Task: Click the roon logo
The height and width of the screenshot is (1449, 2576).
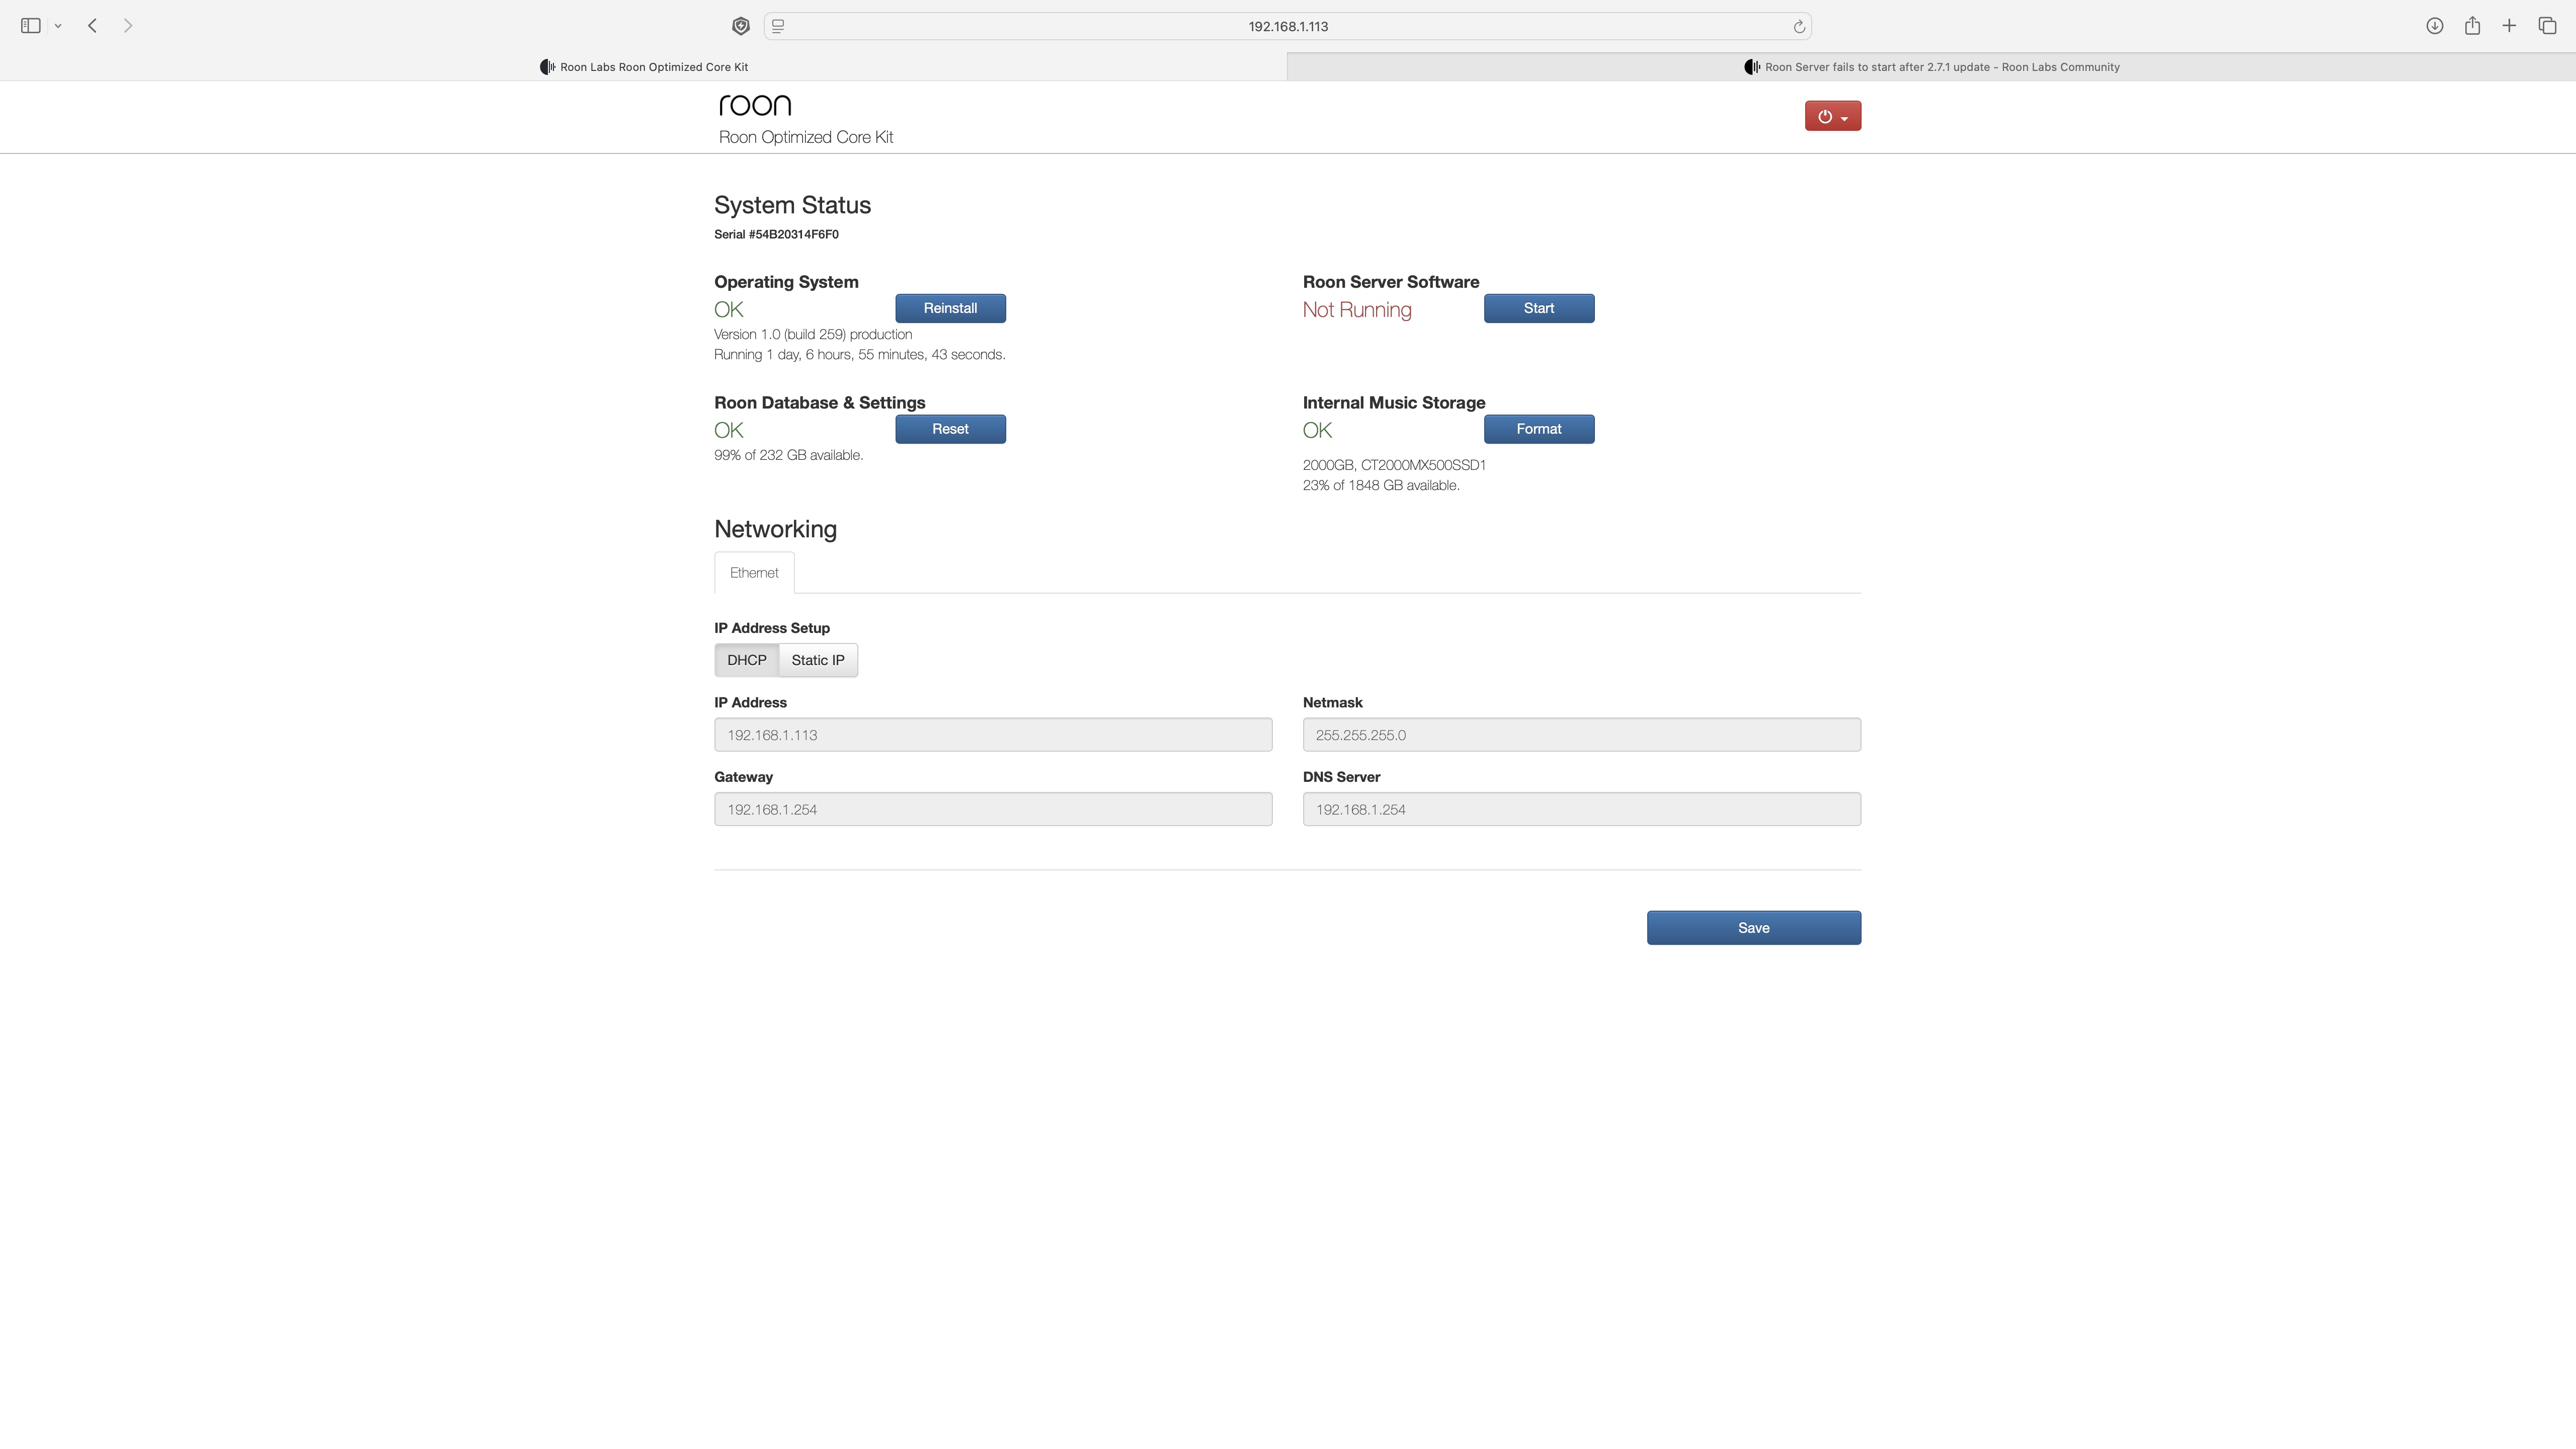Action: pyautogui.click(x=755, y=106)
